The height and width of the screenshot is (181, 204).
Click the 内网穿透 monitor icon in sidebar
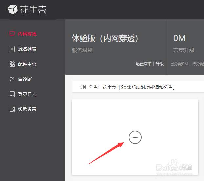[12, 34]
